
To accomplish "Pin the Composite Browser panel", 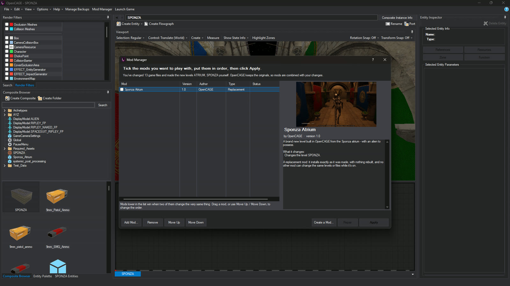I will (108, 92).
